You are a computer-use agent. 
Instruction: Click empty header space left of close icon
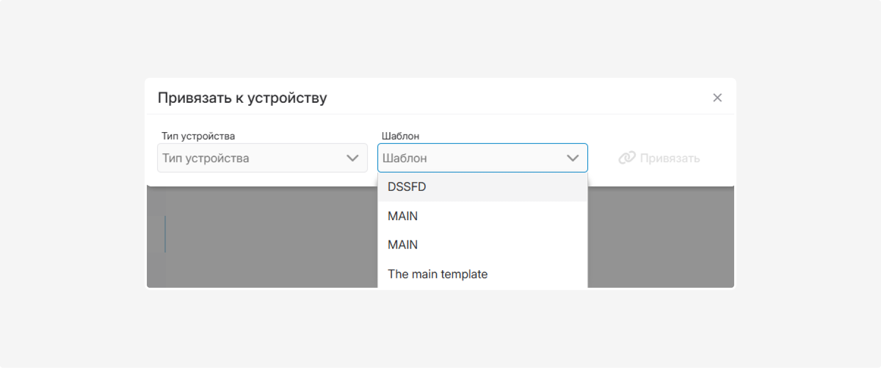(x=519, y=98)
